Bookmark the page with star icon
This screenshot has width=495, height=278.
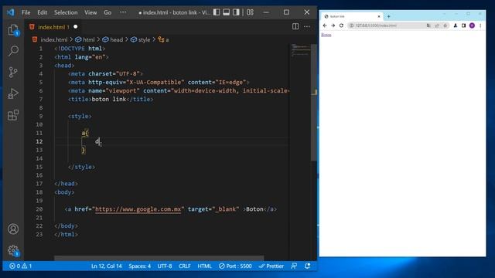click(445, 25)
